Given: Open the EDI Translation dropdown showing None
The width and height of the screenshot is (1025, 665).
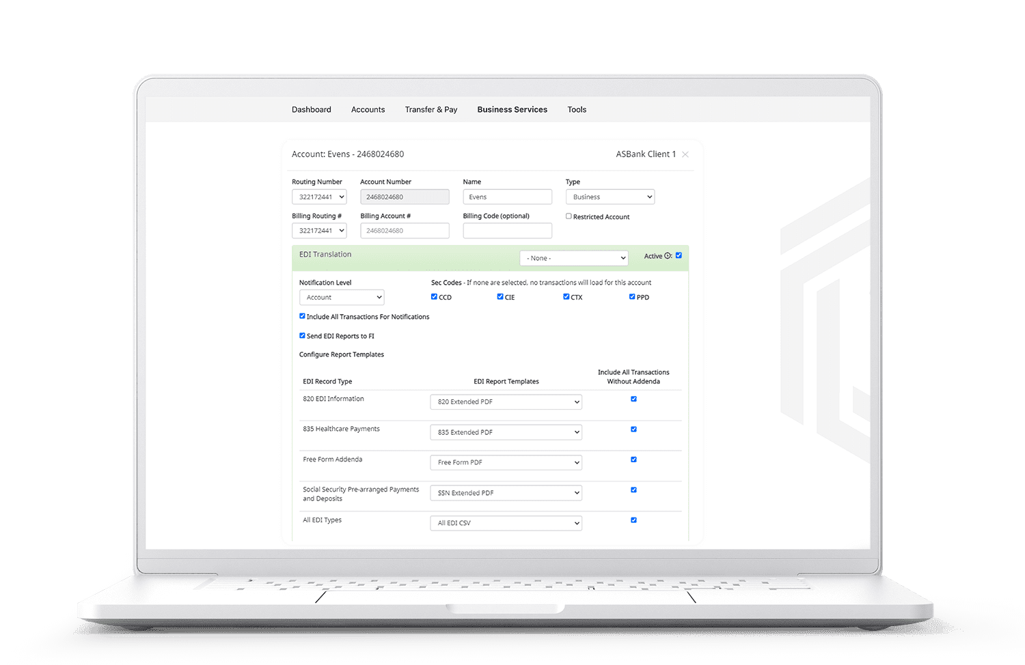Looking at the screenshot, I should 573,258.
